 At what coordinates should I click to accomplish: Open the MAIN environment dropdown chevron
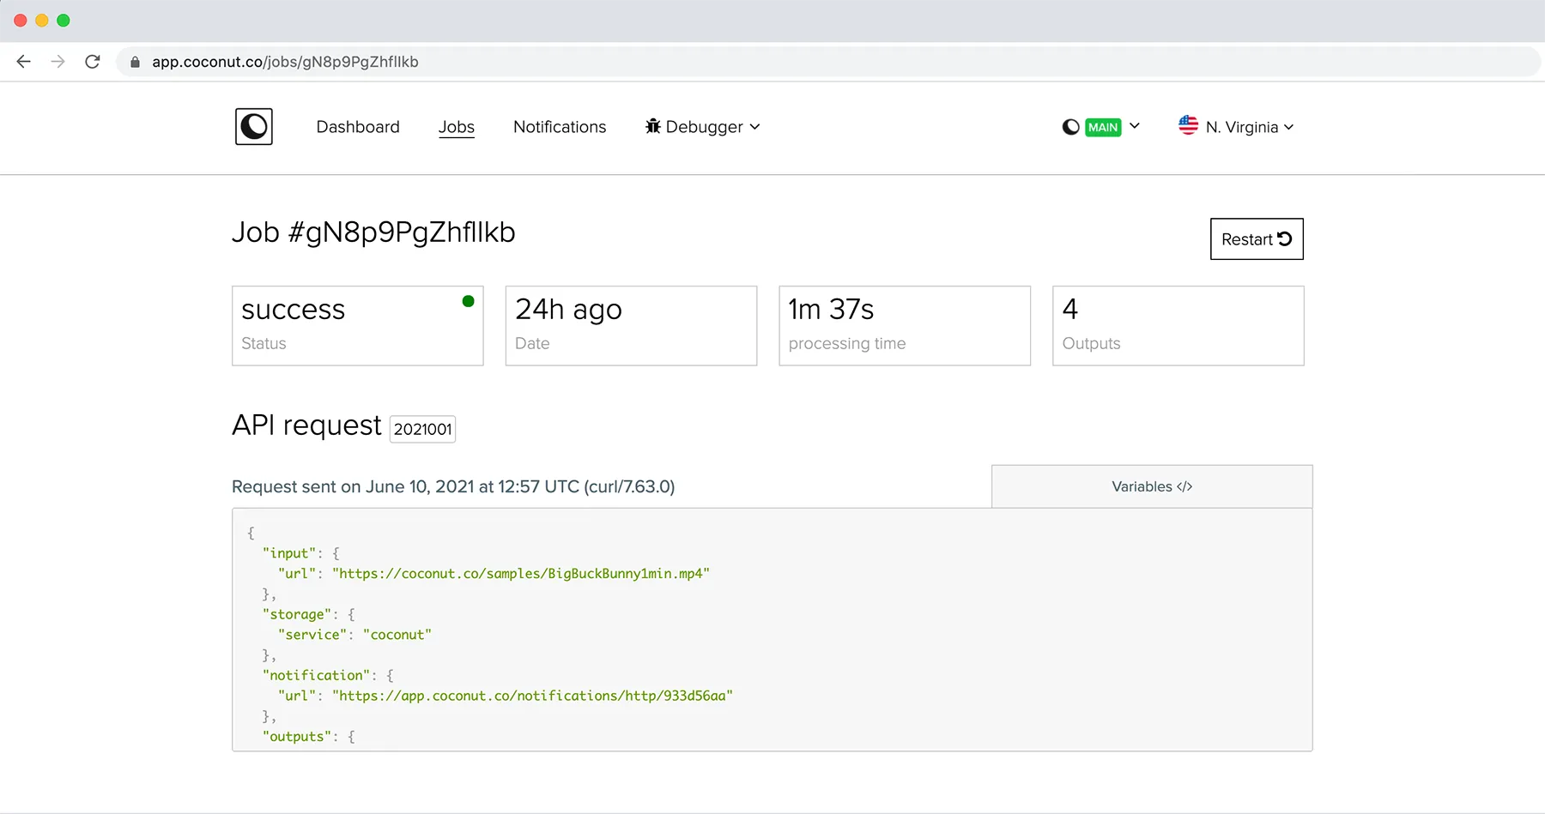1135,126
